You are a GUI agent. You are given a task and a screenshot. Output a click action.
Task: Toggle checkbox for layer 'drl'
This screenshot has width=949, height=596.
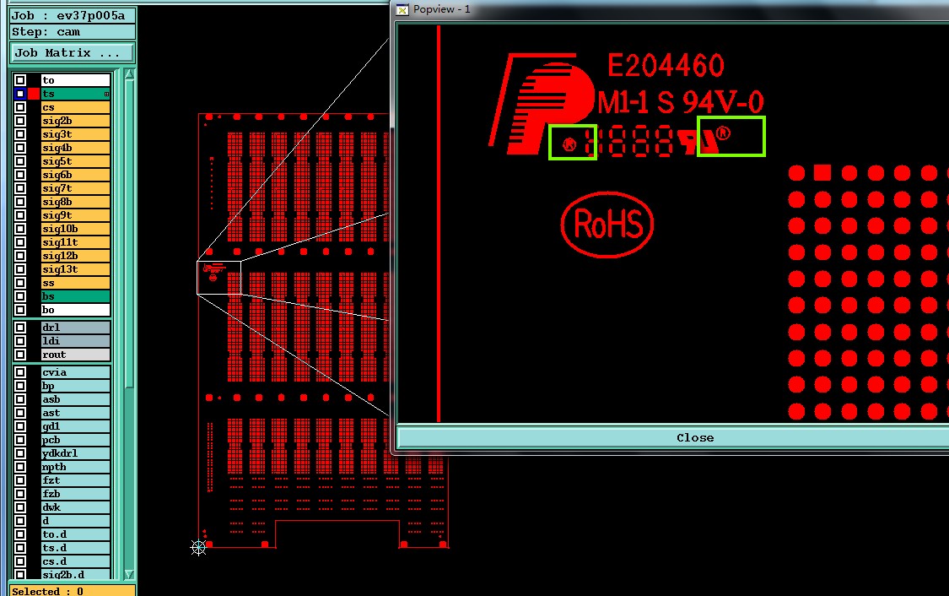point(20,328)
